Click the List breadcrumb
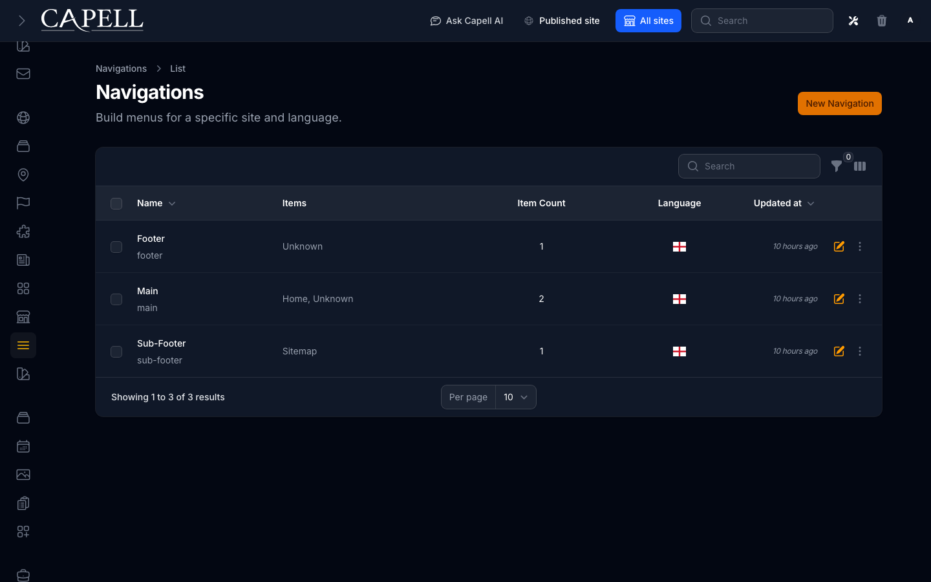Image resolution: width=931 pixels, height=582 pixels. (x=178, y=69)
